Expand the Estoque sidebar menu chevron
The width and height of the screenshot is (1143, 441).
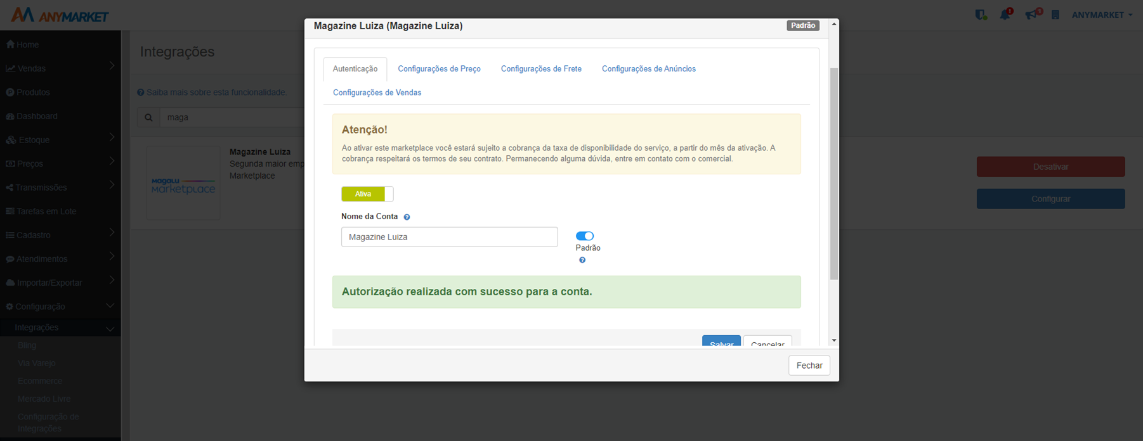tap(112, 137)
